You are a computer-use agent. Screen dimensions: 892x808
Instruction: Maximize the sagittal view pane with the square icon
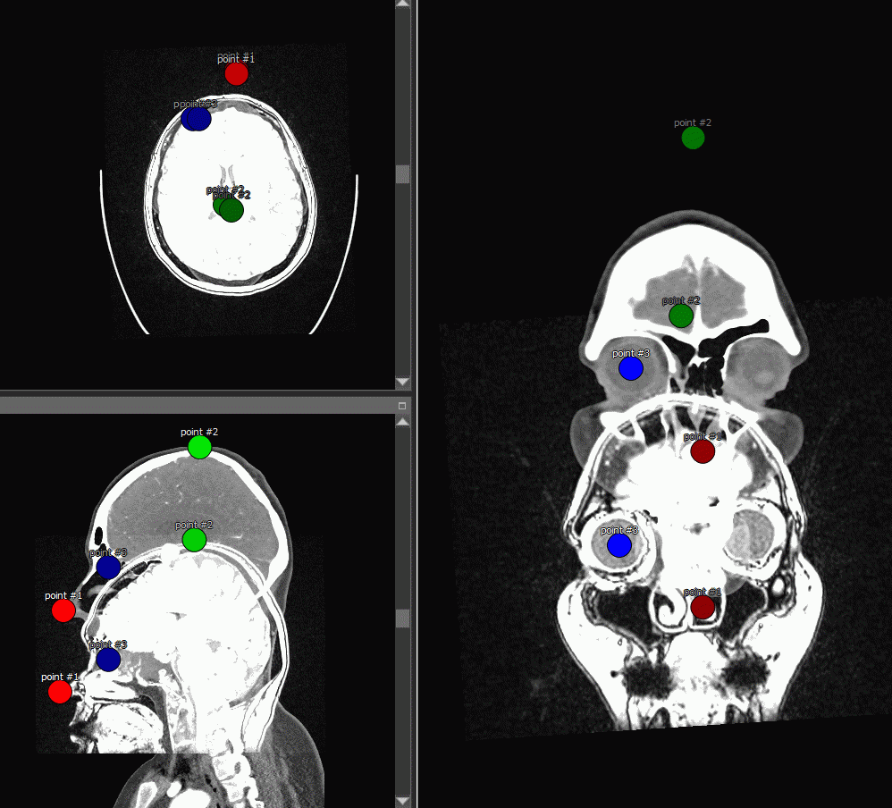[x=402, y=406]
